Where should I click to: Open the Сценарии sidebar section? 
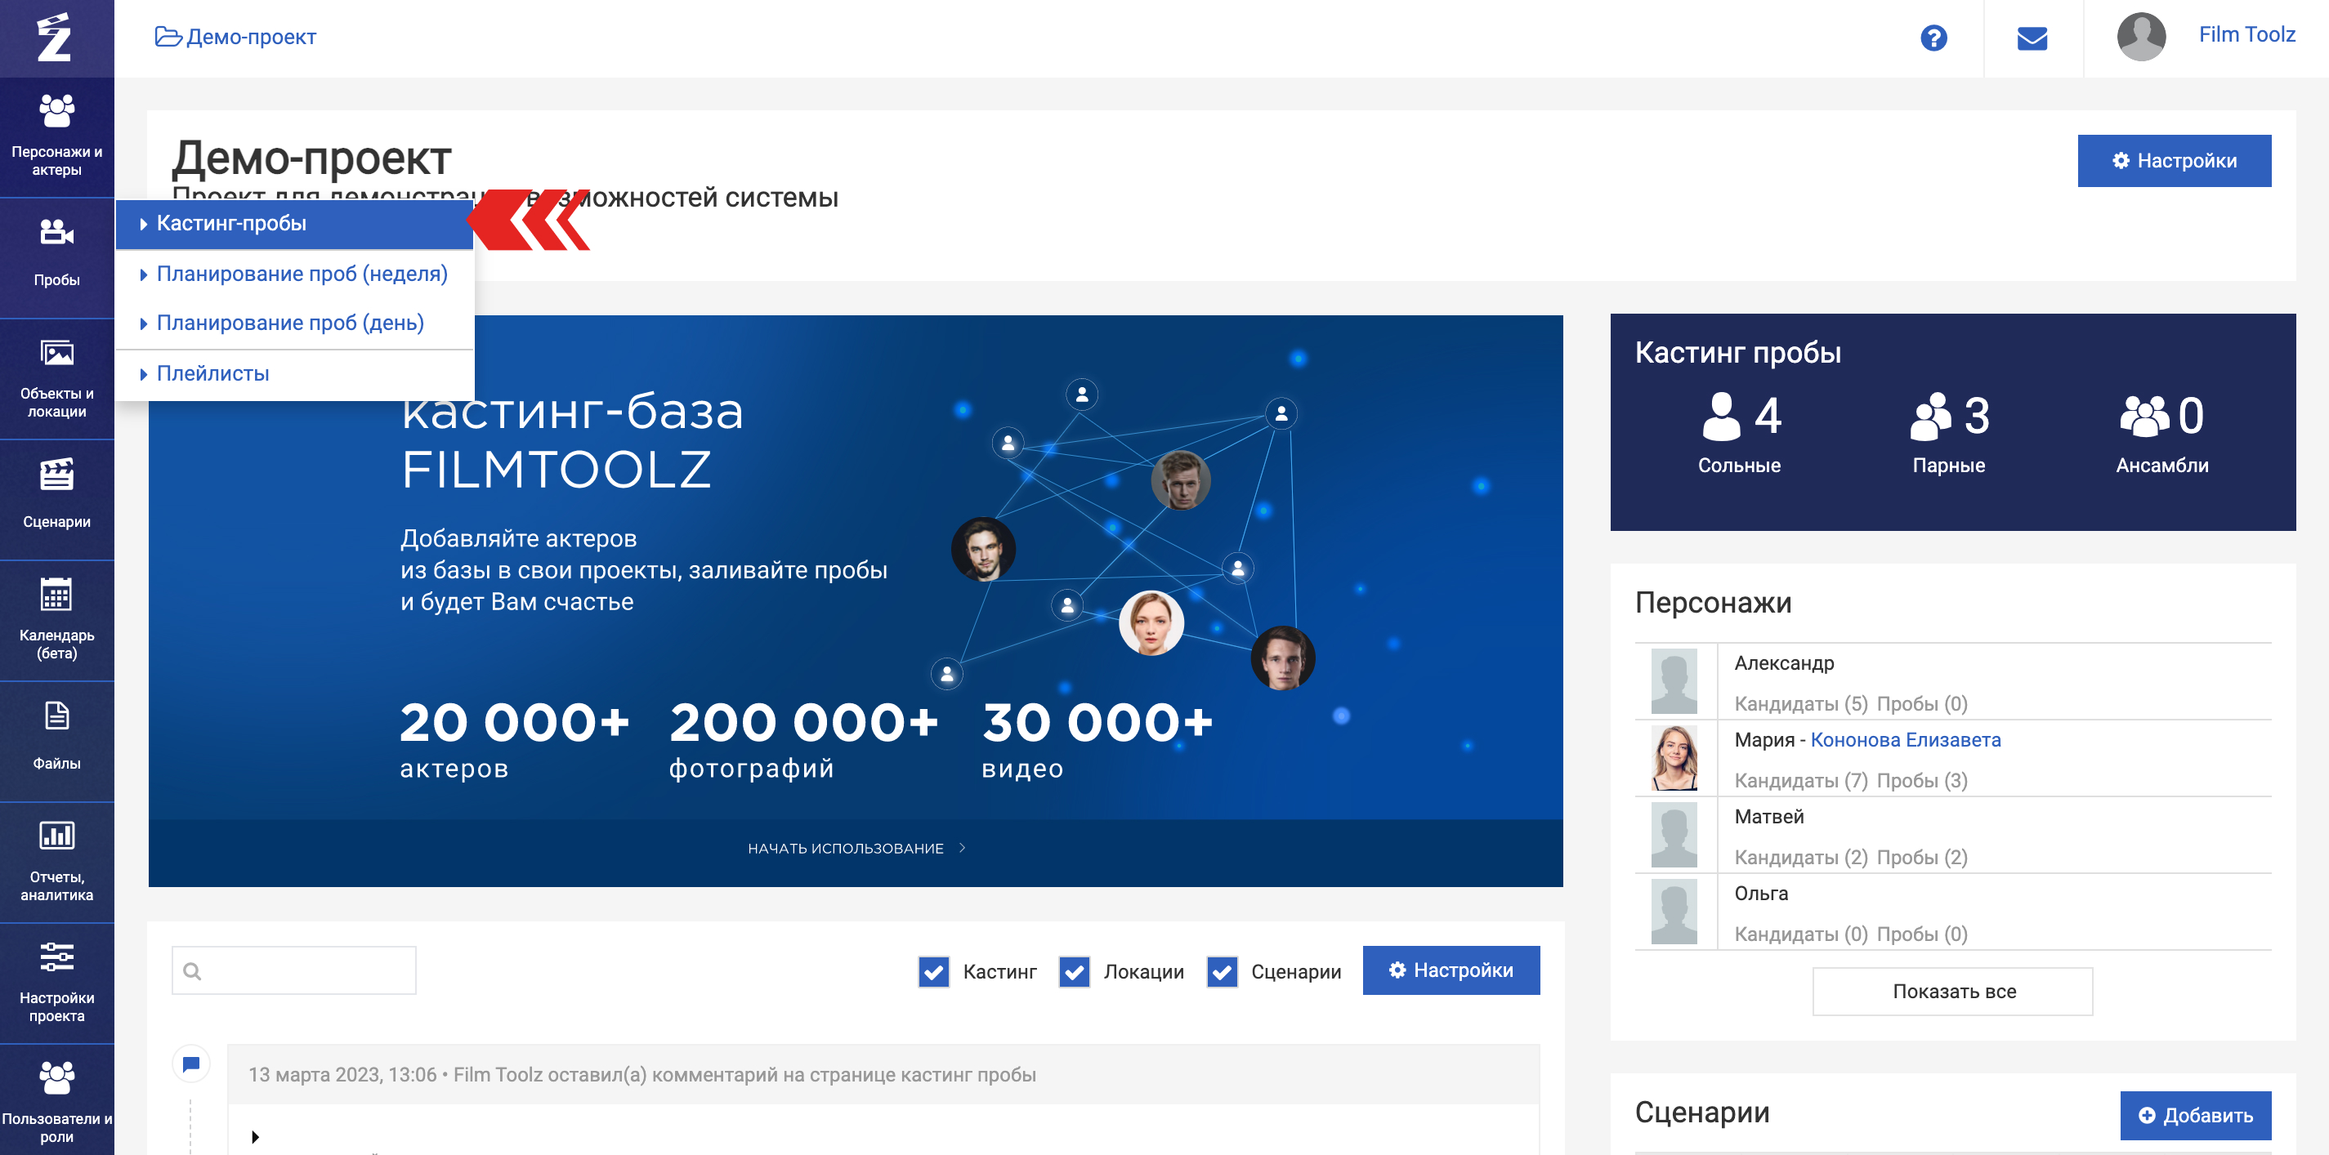tap(57, 500)
